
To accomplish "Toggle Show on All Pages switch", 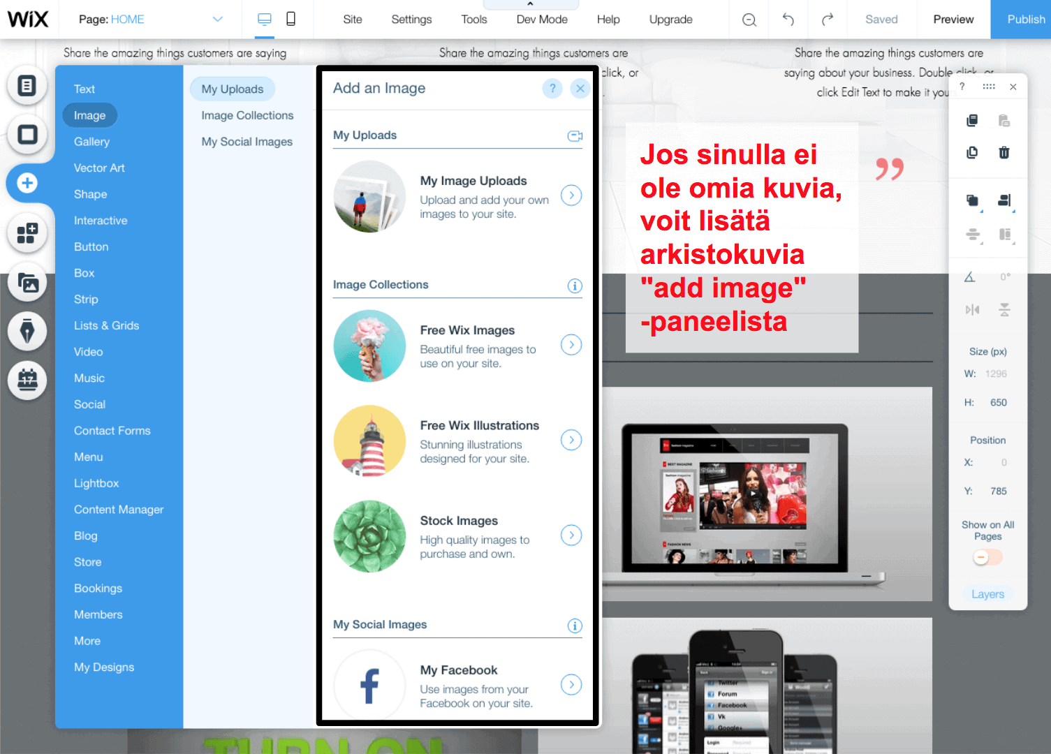I will (987, 558).
